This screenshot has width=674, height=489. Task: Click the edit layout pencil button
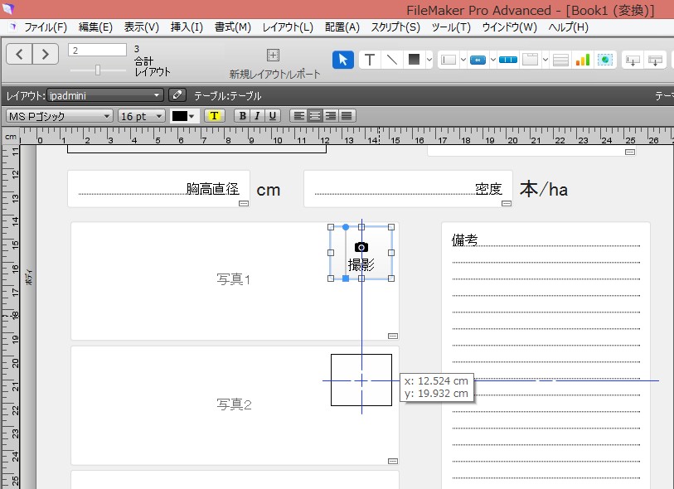point(177,95)
